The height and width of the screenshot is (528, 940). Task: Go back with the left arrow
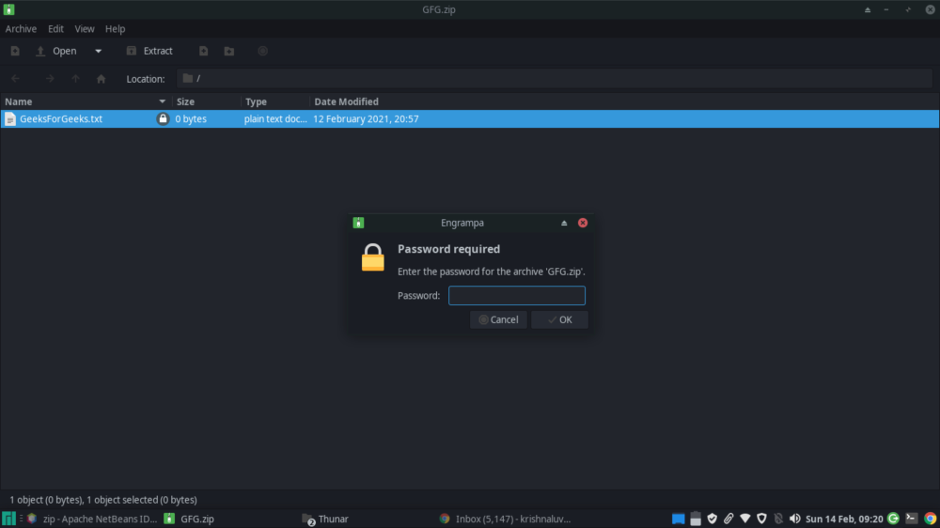click(16, 79)
